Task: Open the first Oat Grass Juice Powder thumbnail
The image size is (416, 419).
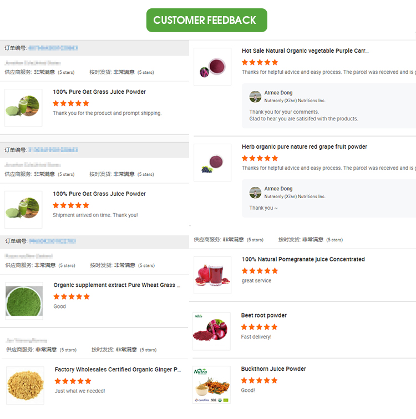Action: pyautogui.click(x=23, y=107)
